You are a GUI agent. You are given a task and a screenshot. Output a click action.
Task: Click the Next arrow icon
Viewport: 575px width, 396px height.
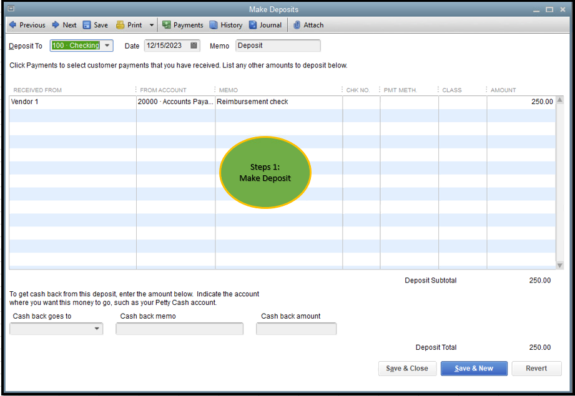56,24
